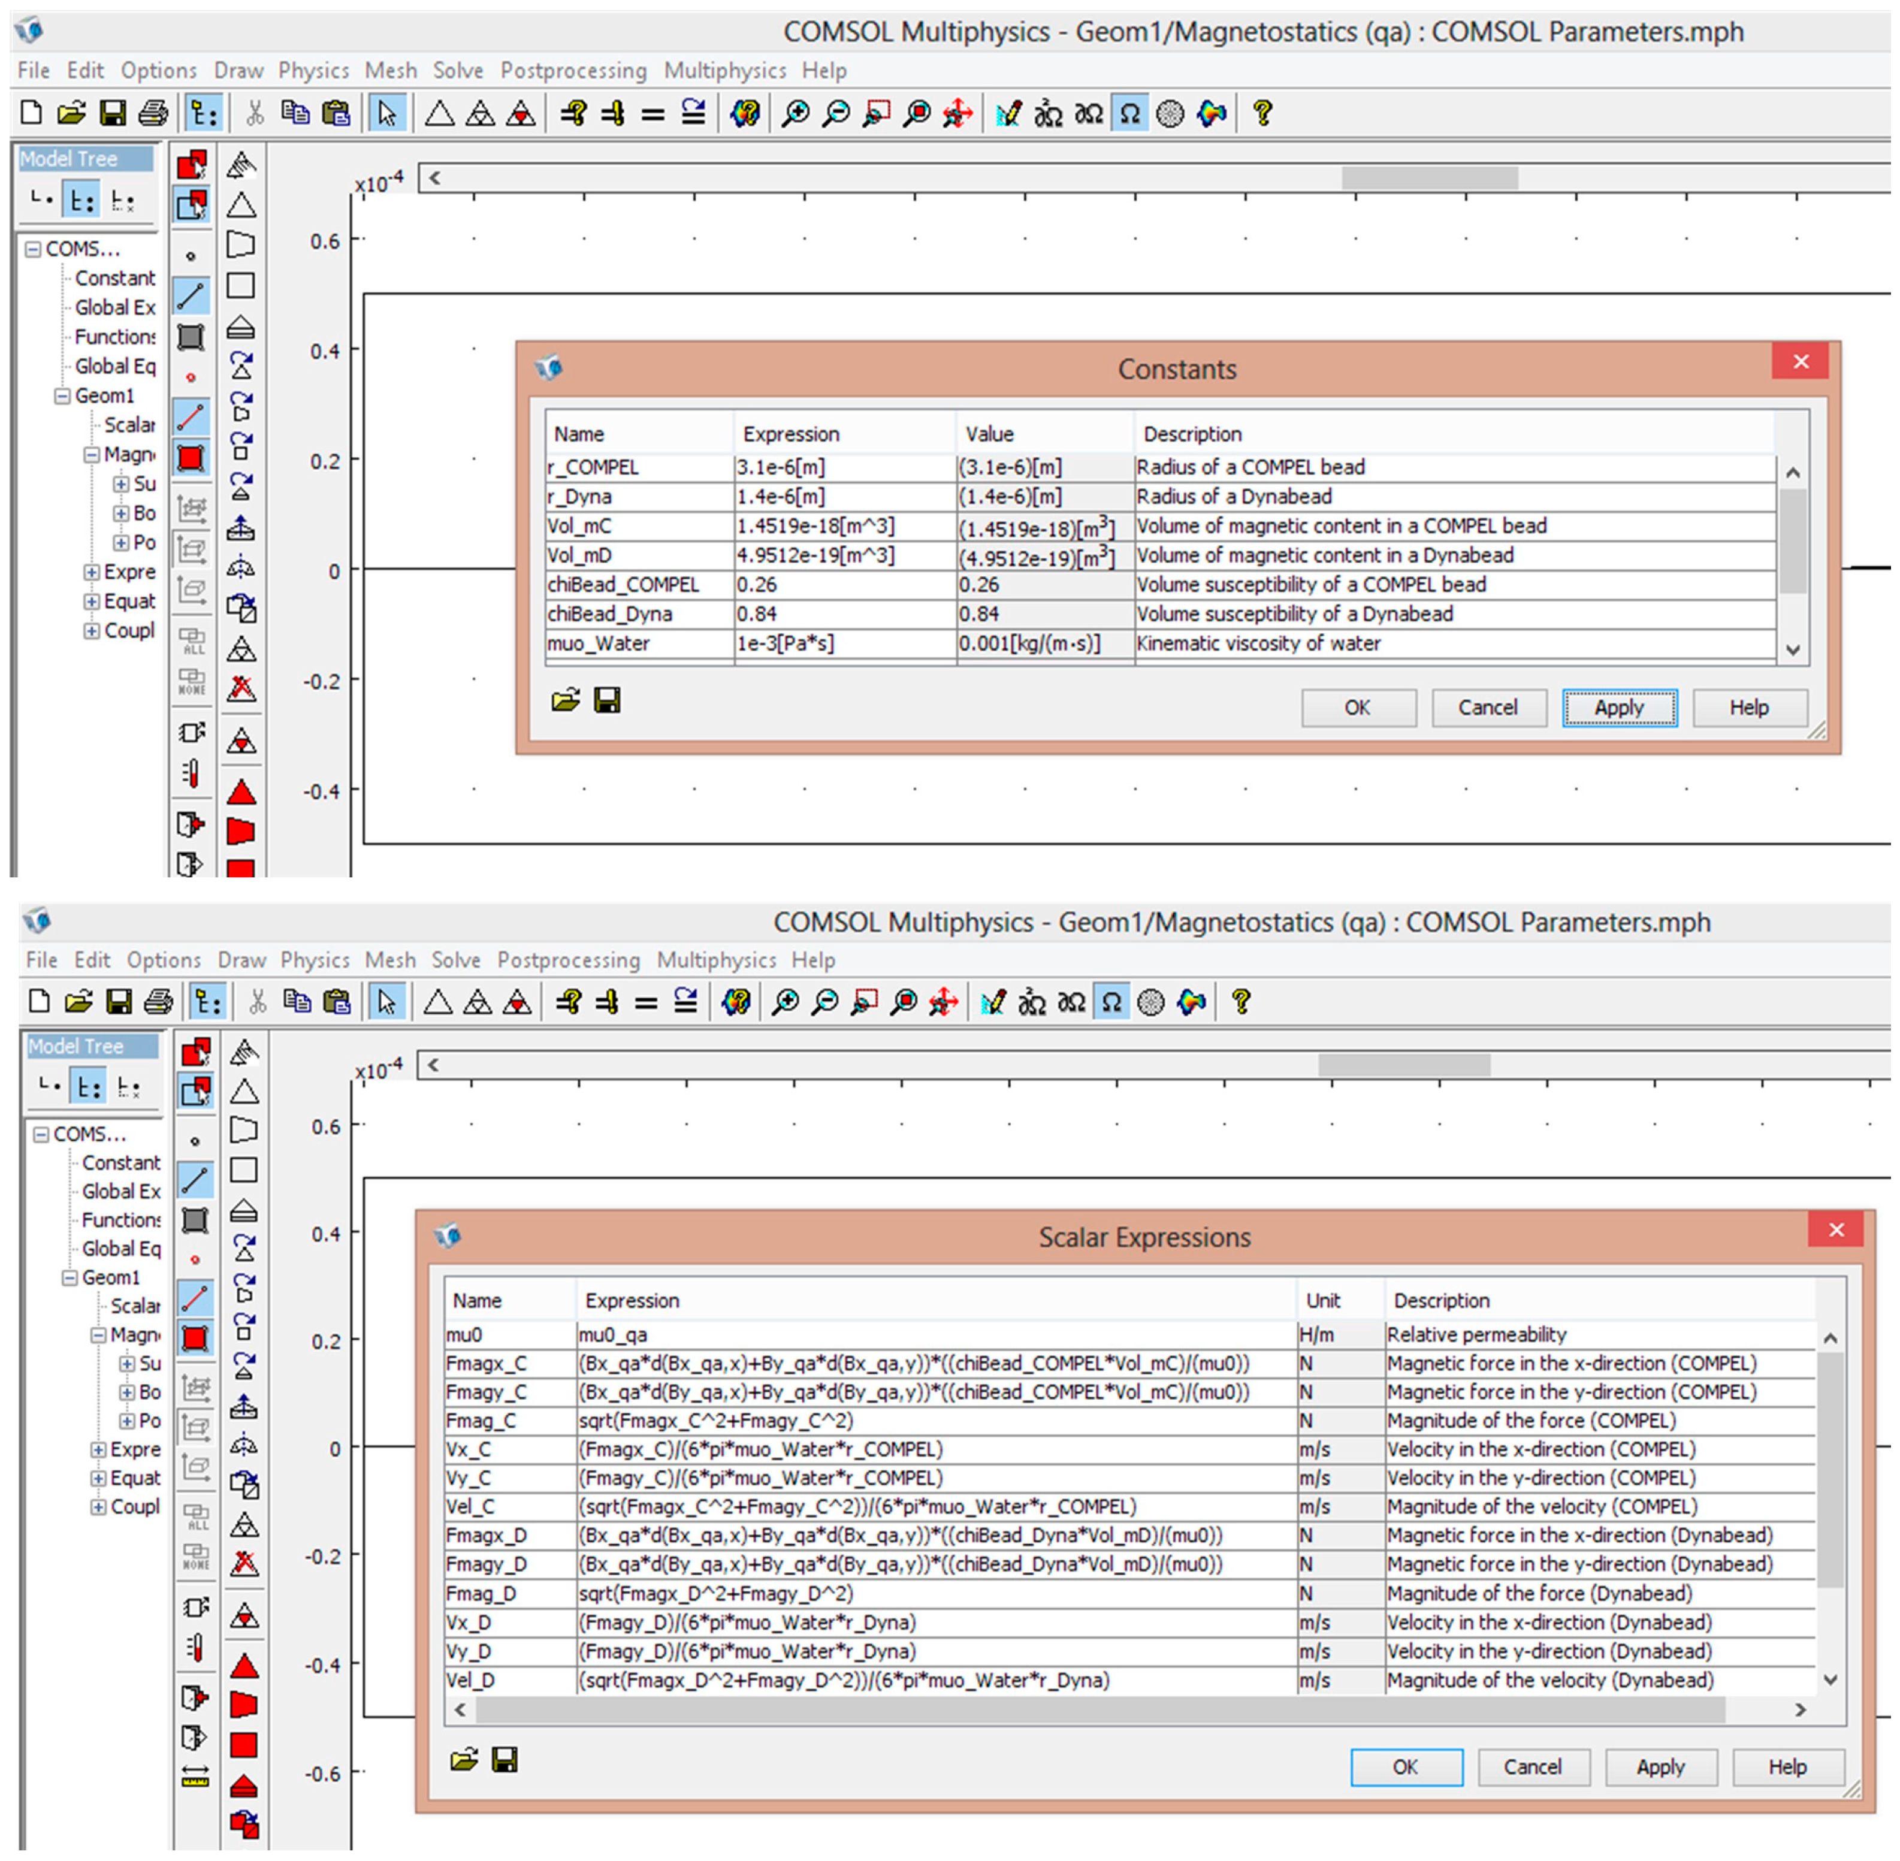1900x1861 pixels.
Task: Collapse the Geom1 node in the lower Model Tree
Action: [70, 1277]
